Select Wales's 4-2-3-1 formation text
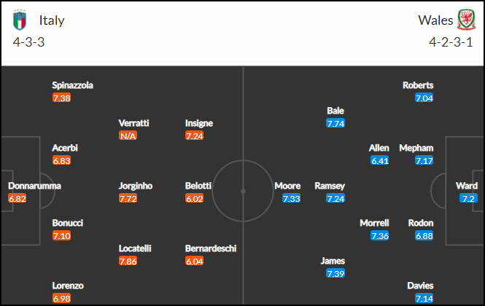Viewport: 485px width, 306px height. point(451,42)
